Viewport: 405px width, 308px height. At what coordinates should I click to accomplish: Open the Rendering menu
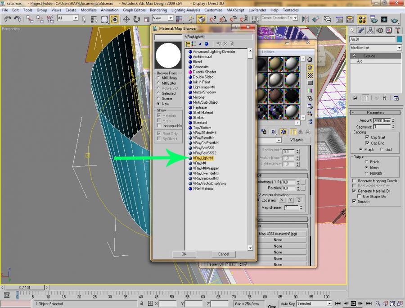coord(158,10)
